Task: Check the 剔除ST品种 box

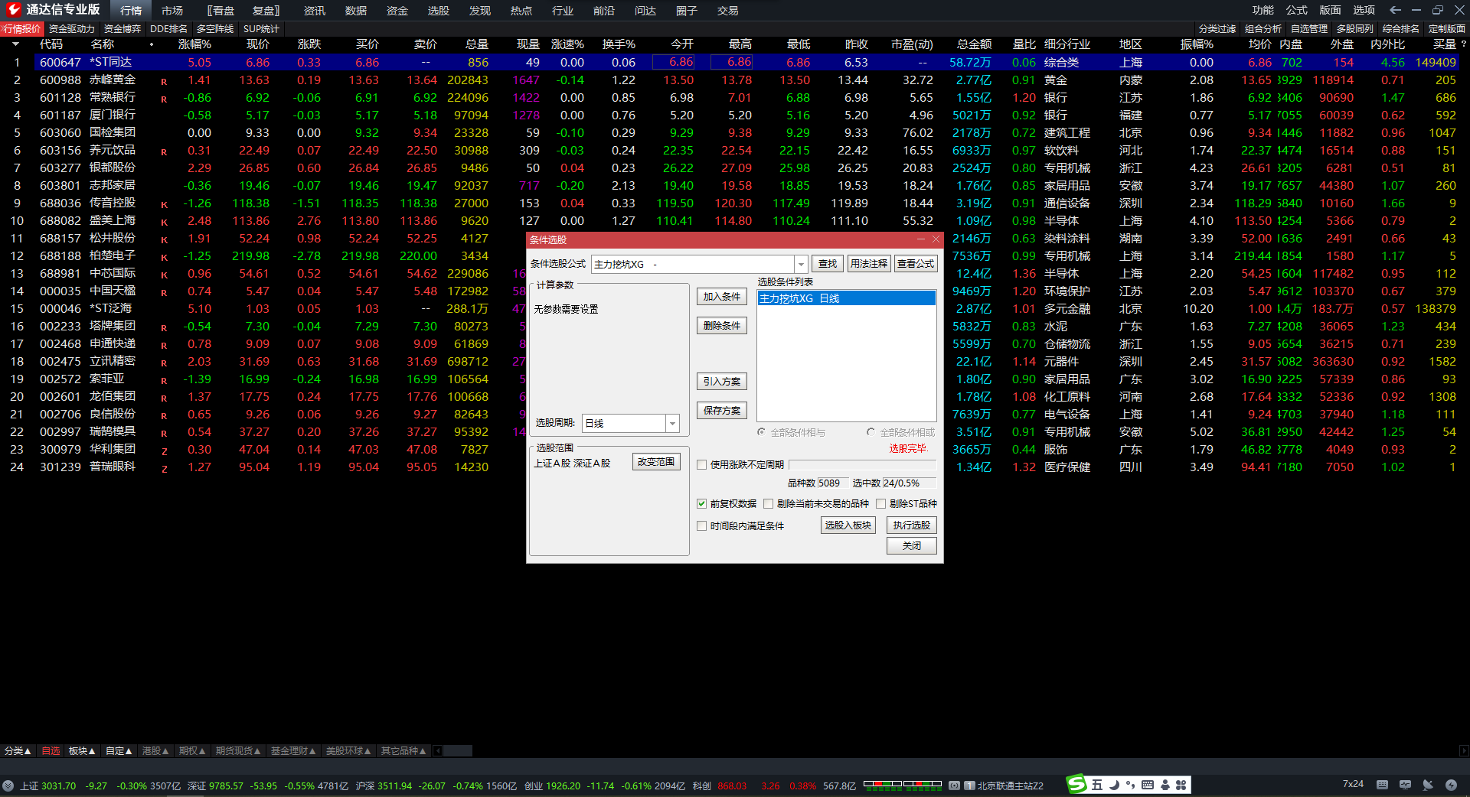Action: tap(880, 503)
